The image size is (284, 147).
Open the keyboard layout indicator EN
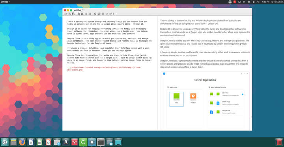click(244, 2)
